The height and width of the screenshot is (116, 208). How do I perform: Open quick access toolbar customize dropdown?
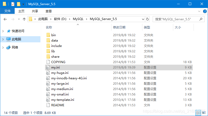click(x=23, y=4)
